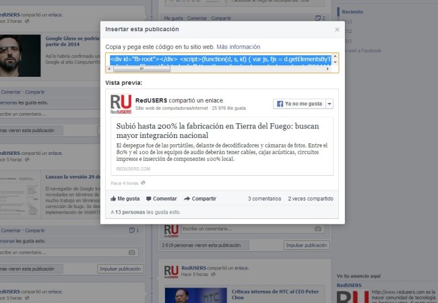Click the Google Glass post thumbnail
The height and width of the screenshot is (303, 438).
[x=20, y=55]
